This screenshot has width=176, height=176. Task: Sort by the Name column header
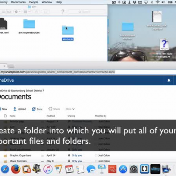coord(12,116)
